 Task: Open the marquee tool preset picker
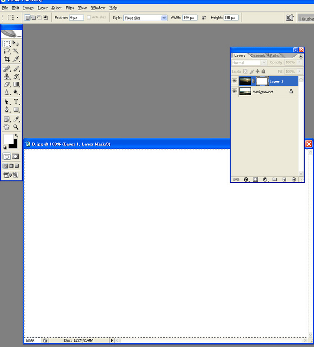[x=18, y=17]
